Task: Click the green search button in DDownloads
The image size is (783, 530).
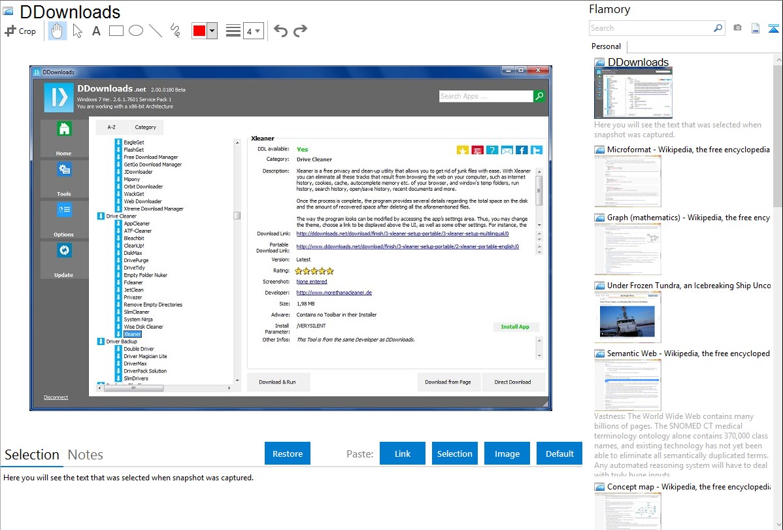Action: point(539,96)
